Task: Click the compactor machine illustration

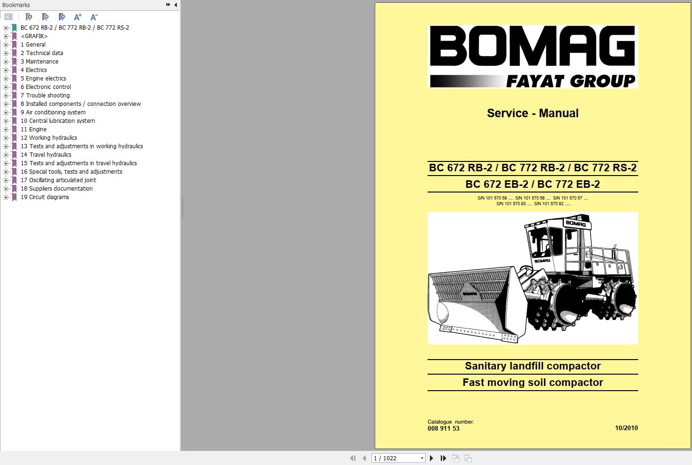Action: click(533, 278)
